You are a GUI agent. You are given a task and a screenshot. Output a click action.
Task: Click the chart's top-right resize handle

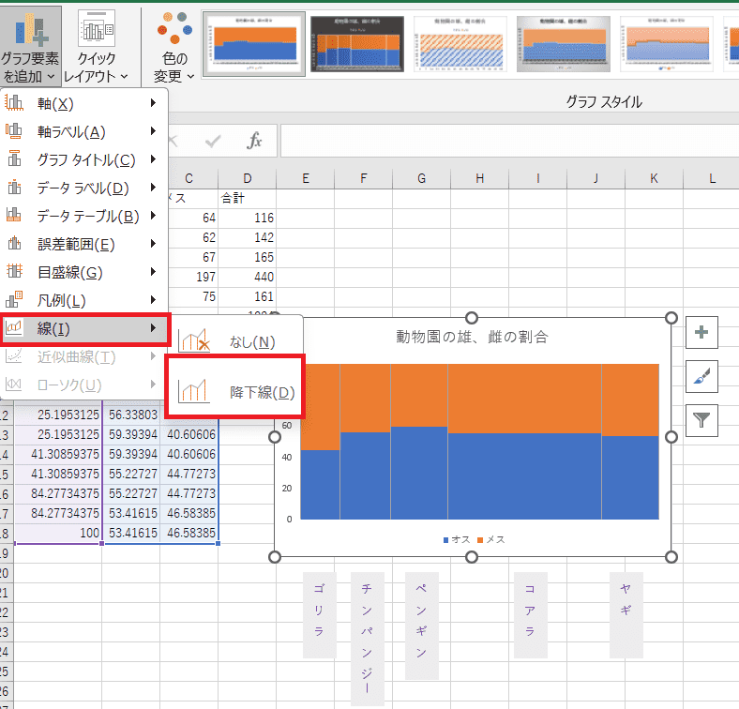tap(671, 318)
